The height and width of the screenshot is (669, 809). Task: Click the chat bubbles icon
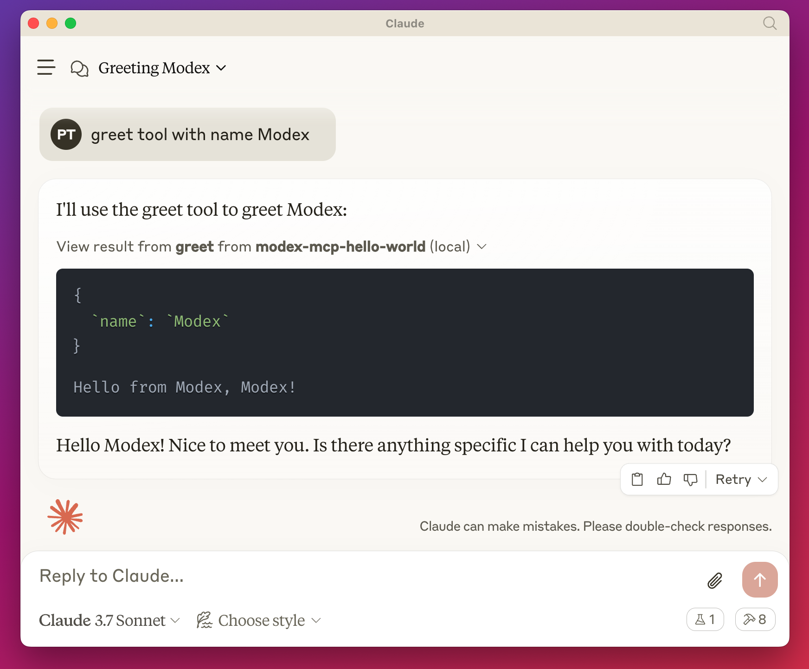(79, 68)
